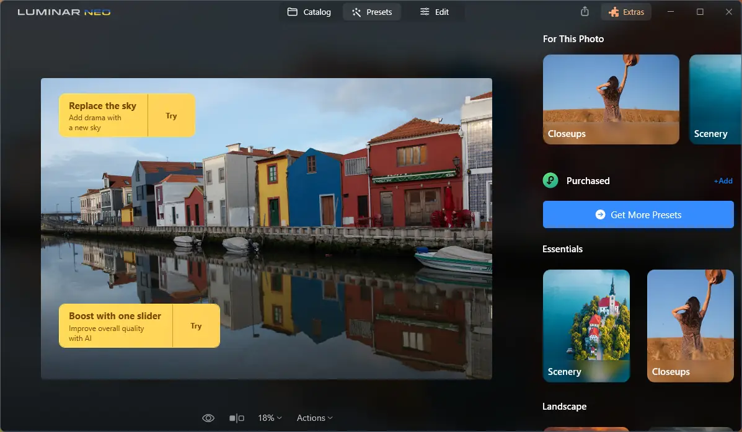Click the Landscape section heading
742x432 pixels.
click(564, 407)
